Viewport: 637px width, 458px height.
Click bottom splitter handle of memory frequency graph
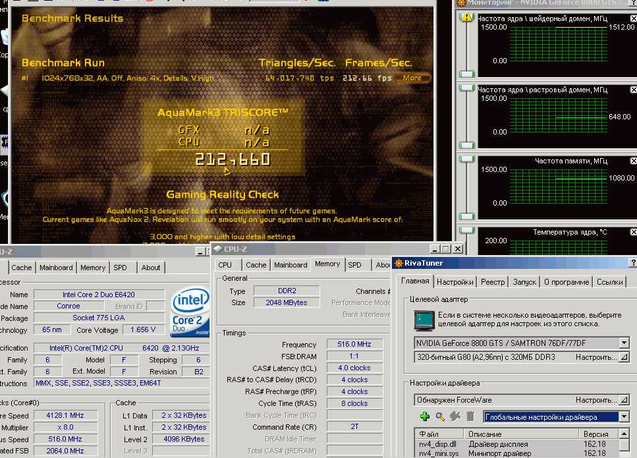tap(467, 217)
